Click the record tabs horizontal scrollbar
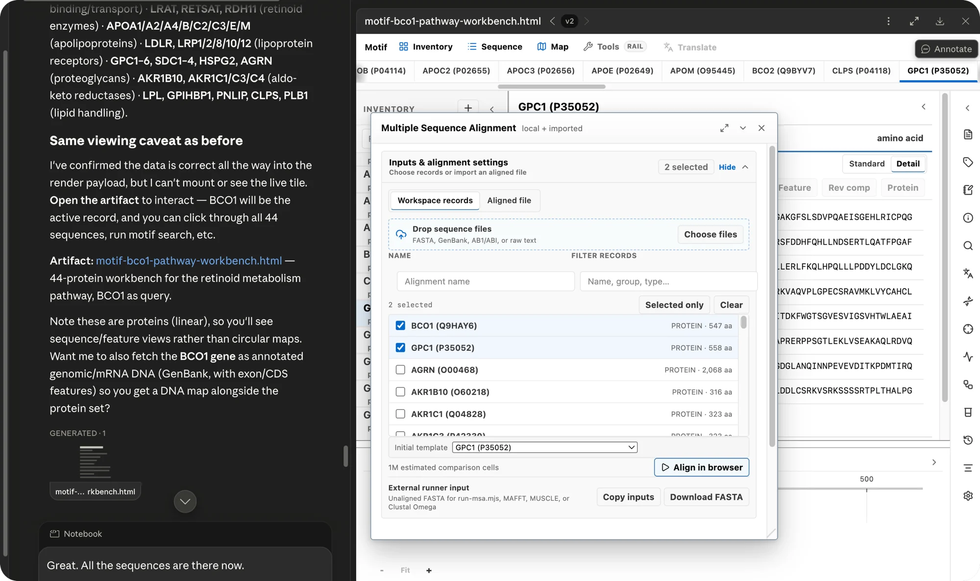 point(551,87)
